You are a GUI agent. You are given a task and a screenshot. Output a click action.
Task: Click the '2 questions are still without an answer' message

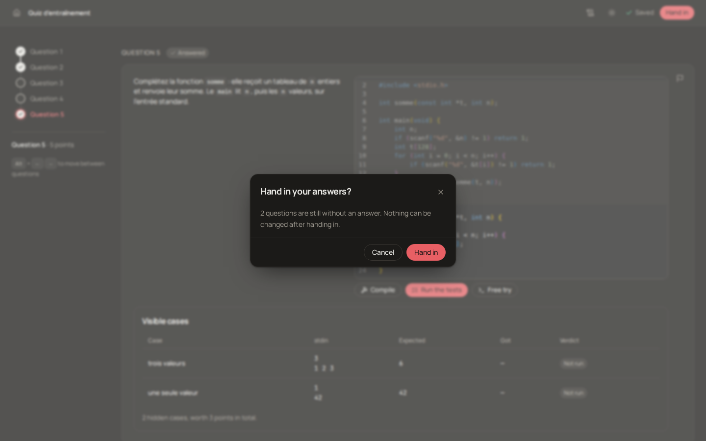(346, 219)
